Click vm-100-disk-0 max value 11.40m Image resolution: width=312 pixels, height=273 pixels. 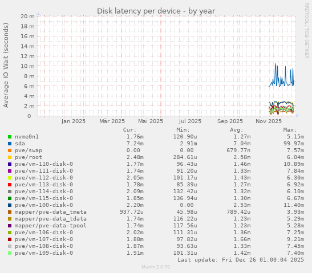coord(294,205)
